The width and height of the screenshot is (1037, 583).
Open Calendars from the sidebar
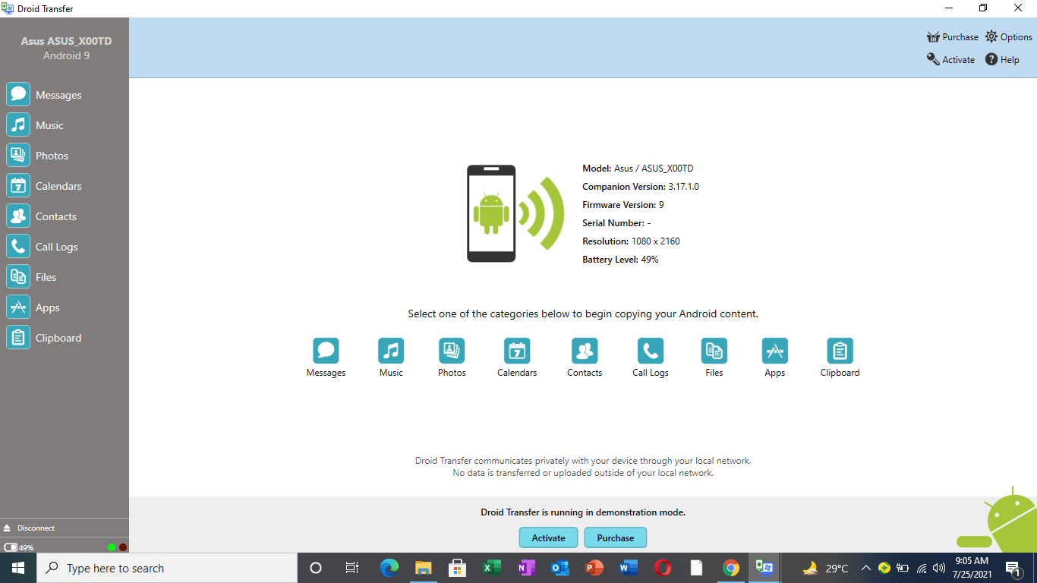click(x=44, y=186)
